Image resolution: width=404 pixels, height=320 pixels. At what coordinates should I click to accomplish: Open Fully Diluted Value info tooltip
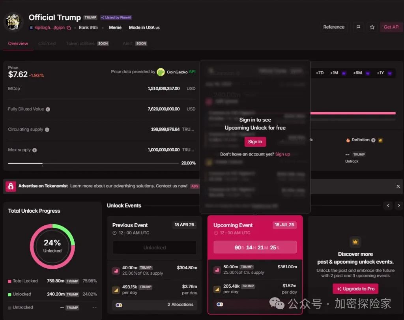tap(48, 109)
